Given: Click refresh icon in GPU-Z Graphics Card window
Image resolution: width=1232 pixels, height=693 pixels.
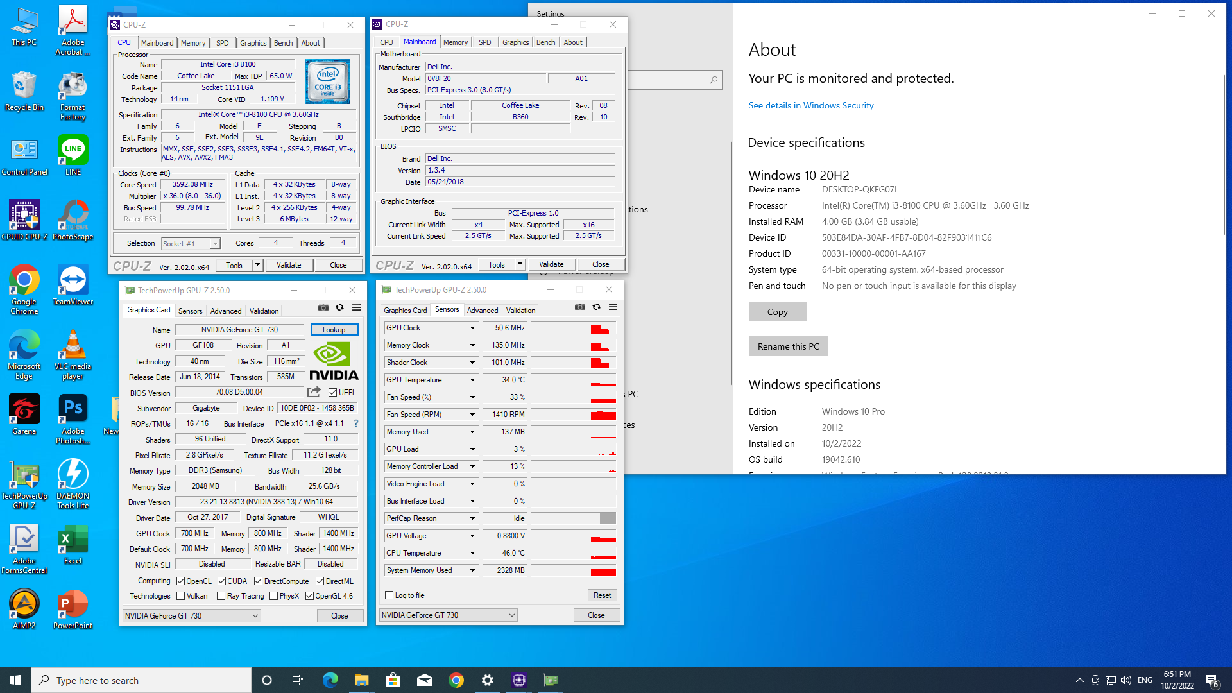Looking at the screenshot, I should (x=340, y=308).
